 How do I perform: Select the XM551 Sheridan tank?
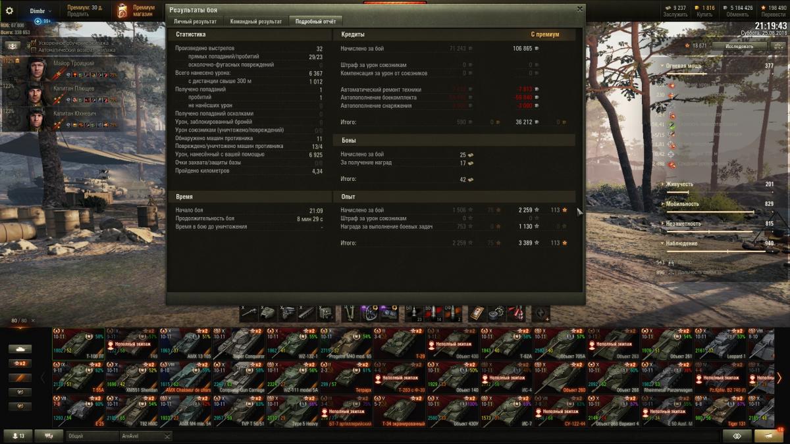pyautogui.click(x=132, y=377)
